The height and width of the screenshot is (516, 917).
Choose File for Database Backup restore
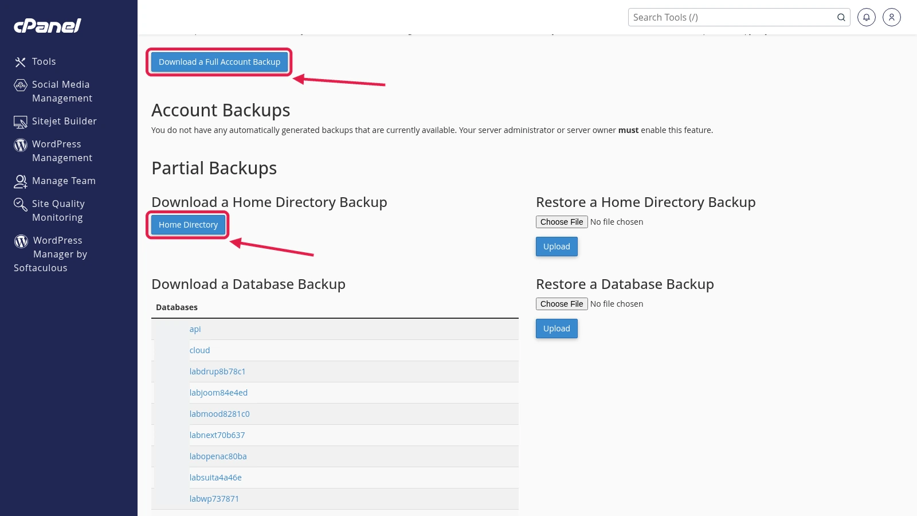[x=562, y=304]
